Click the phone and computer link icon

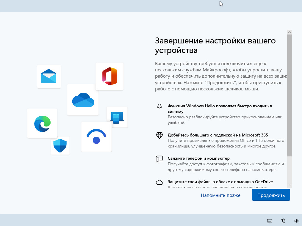point(159,159)
